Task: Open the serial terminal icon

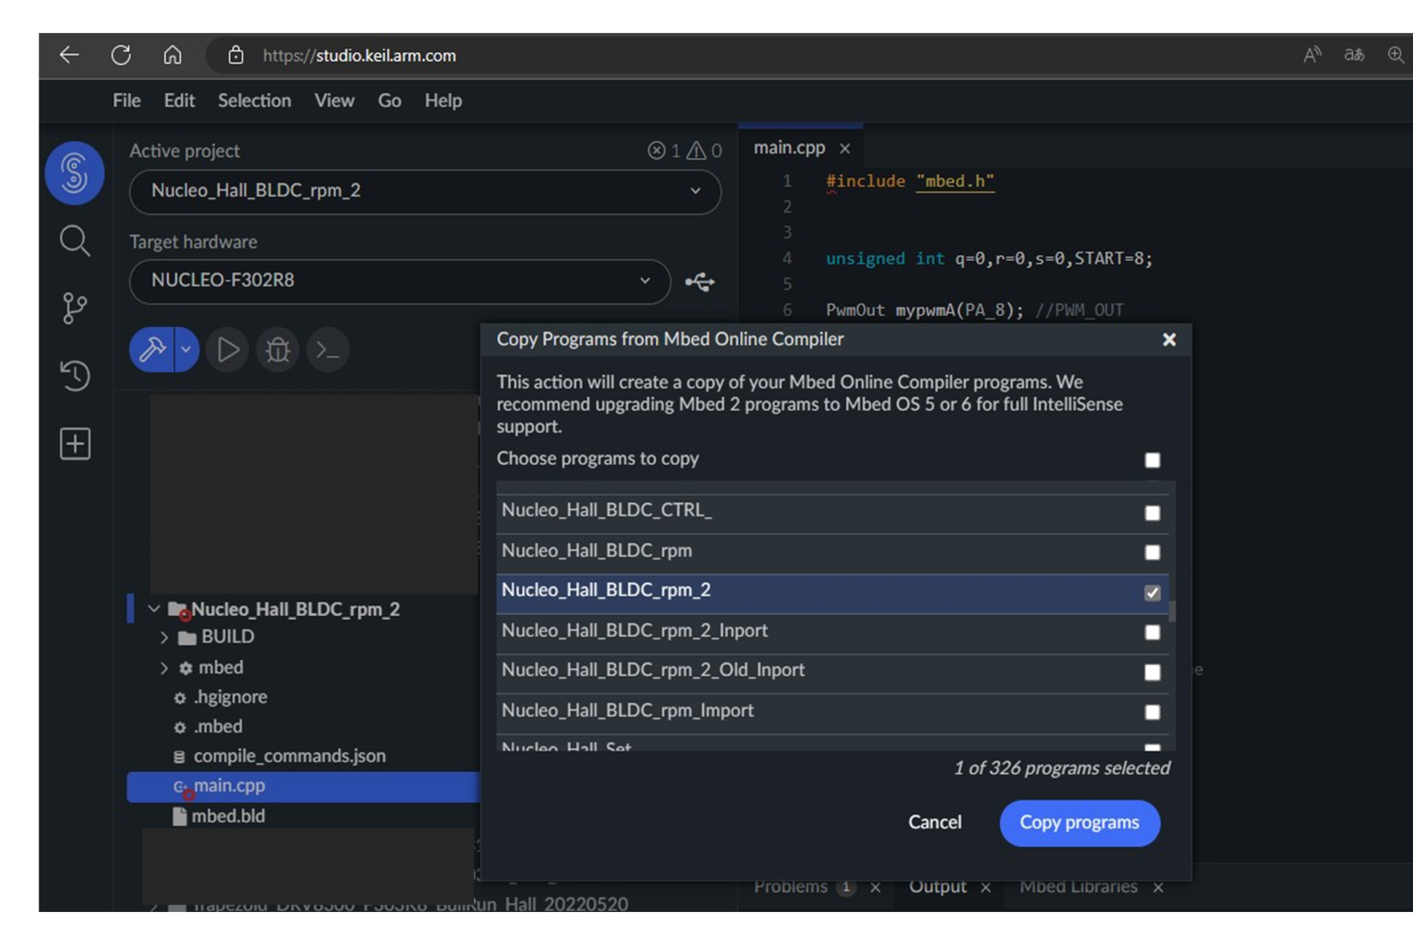Action: (327, 350)
